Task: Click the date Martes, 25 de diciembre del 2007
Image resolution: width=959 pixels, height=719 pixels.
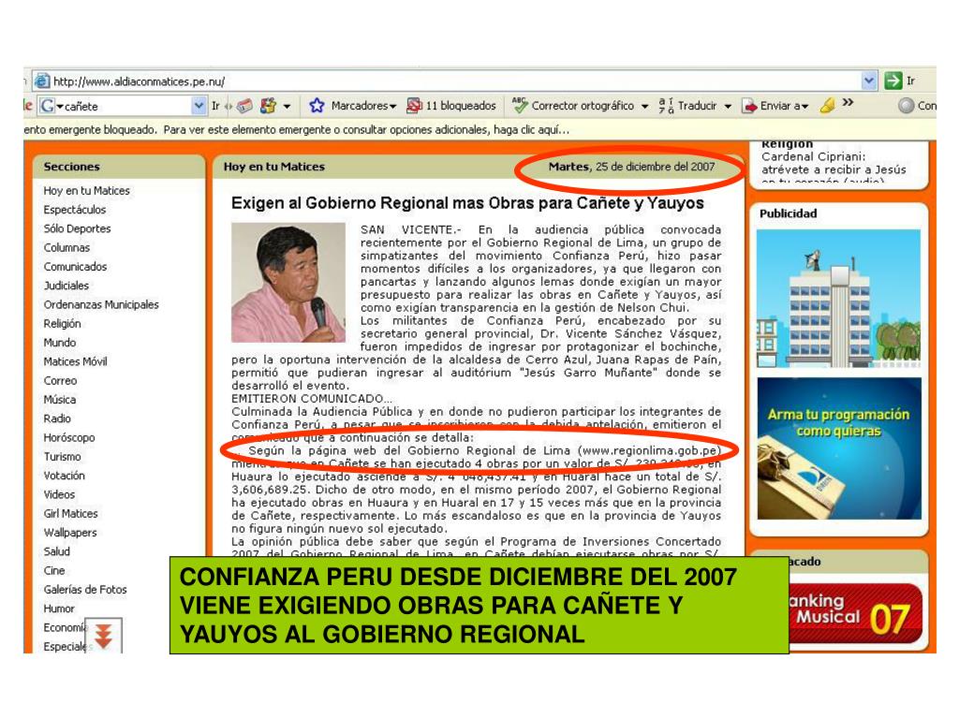Action: (631, 167)
